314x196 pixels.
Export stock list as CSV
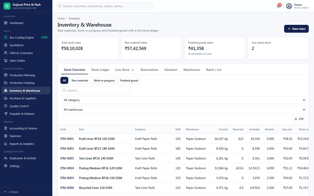(x=299, y=119)
